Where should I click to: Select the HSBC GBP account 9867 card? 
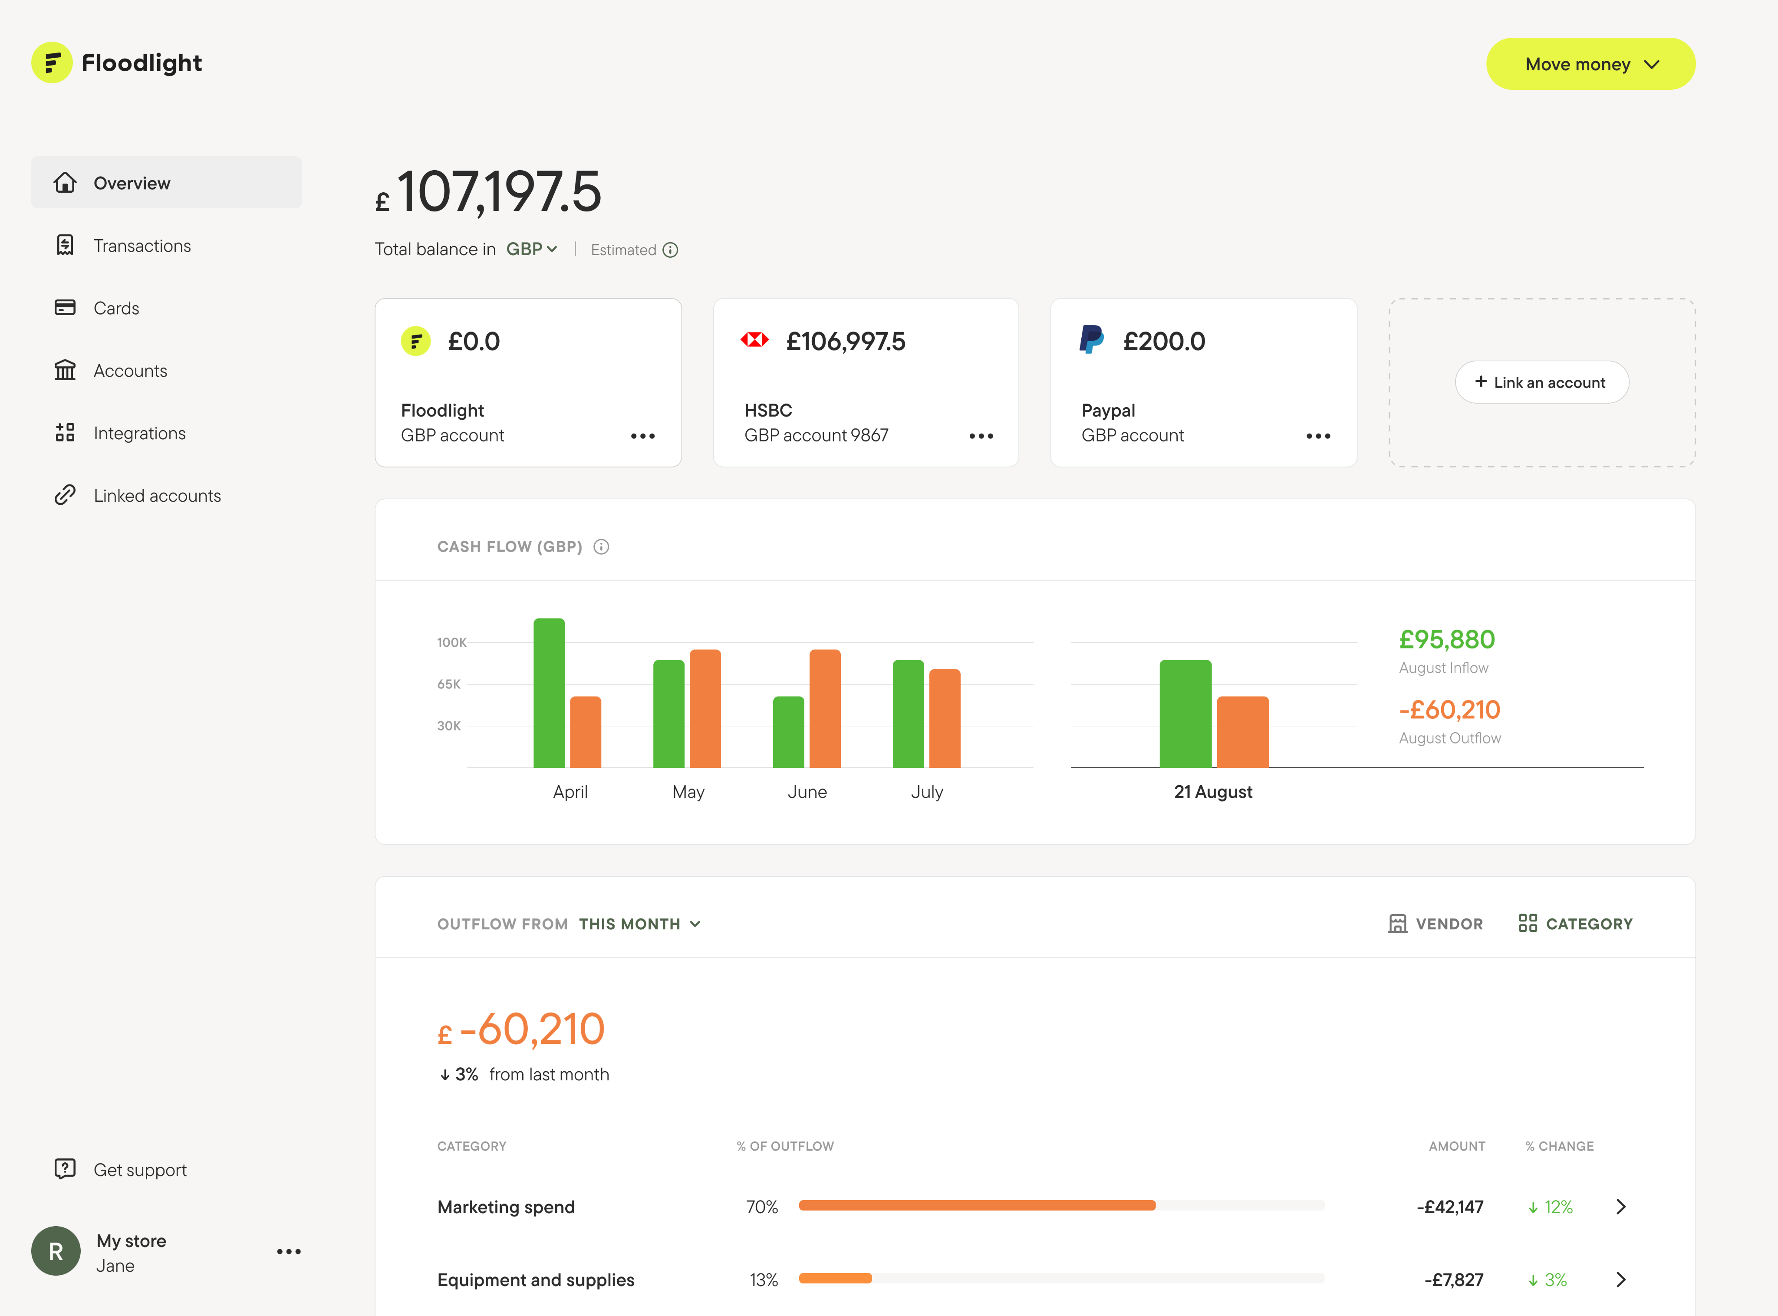click(866, 382)
